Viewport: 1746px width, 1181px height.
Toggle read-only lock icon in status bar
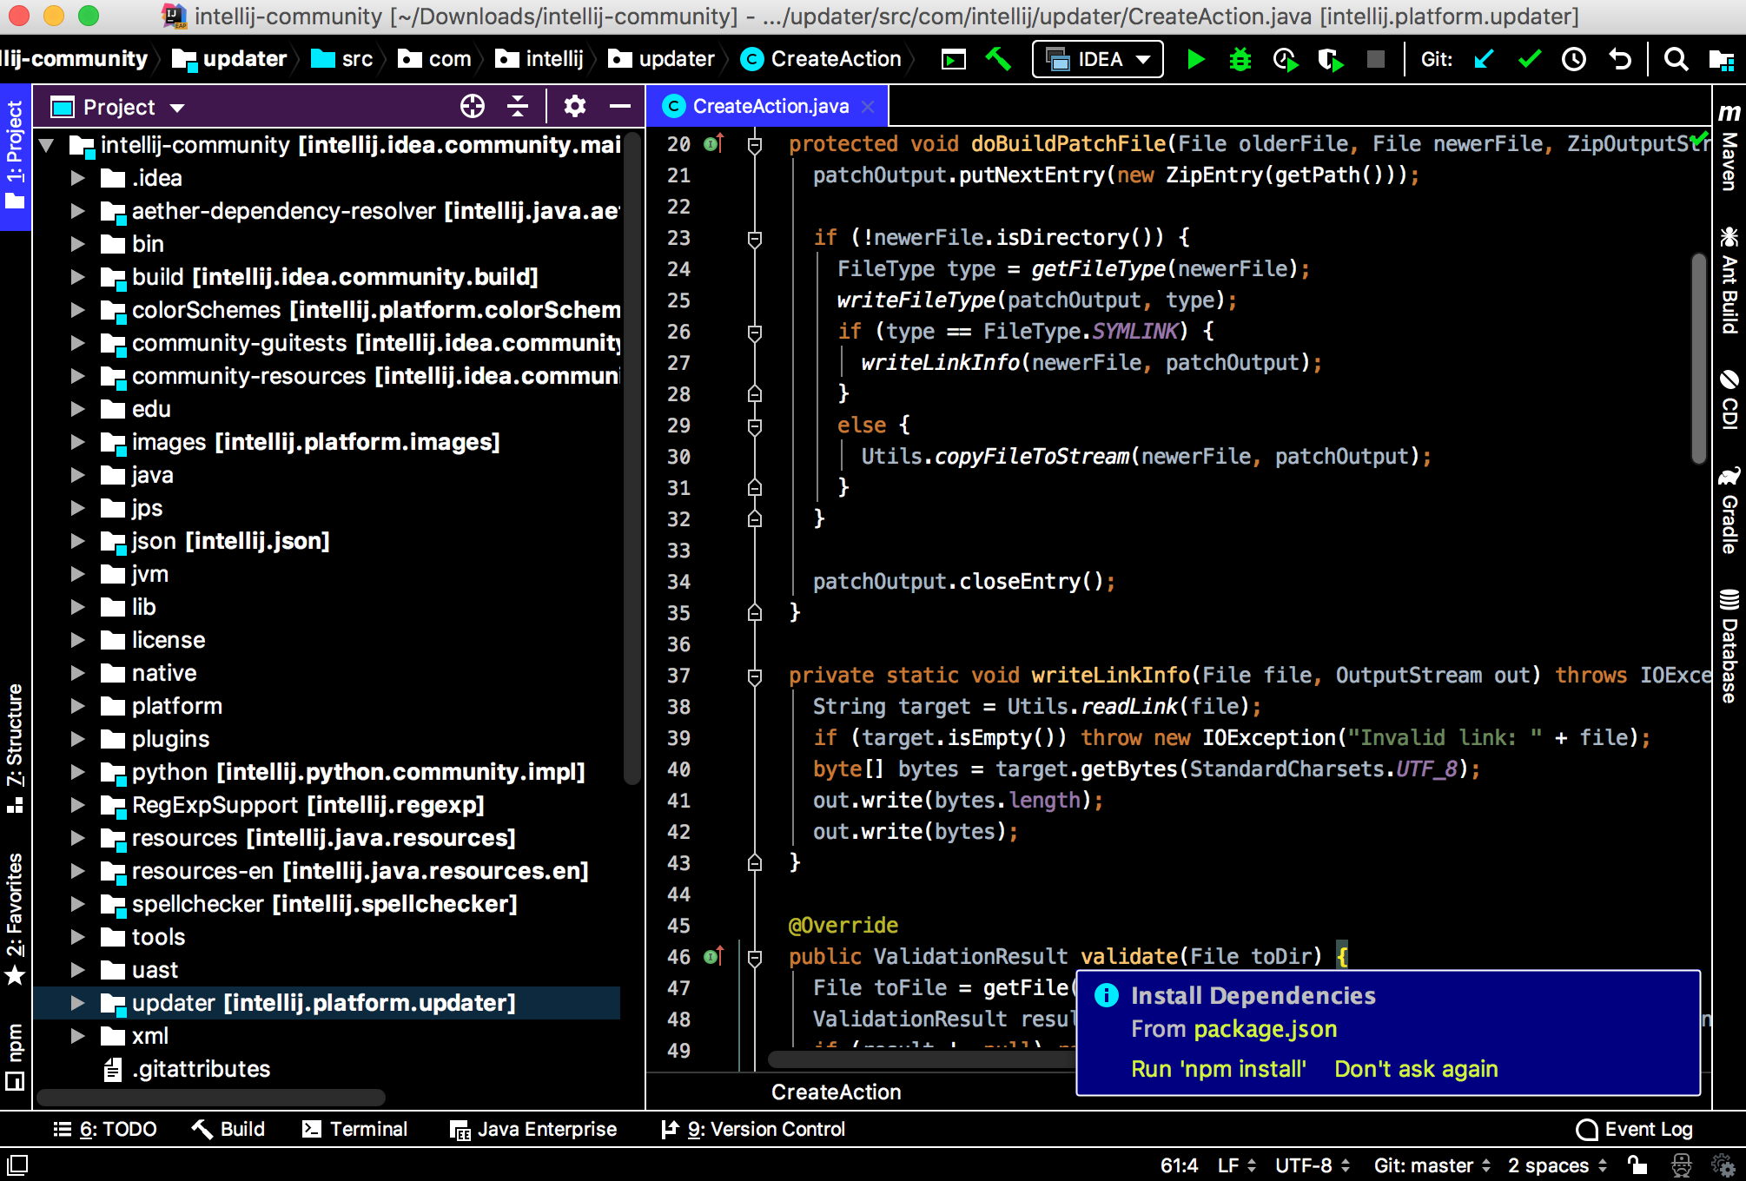(x=1637, y=1165)
